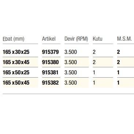The image size is (134, 134).
Task: Click article number 915381
Action: pyautogui.click(x=50, y=72)
